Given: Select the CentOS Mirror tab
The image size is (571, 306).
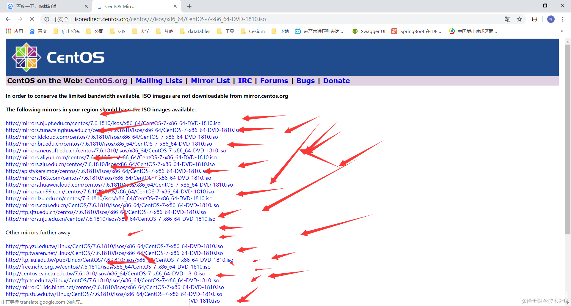Looking at the screenshot, I should (x=137, y=6).
